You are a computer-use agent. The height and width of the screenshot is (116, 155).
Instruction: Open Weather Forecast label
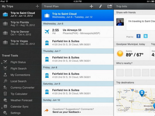[21, 100]
